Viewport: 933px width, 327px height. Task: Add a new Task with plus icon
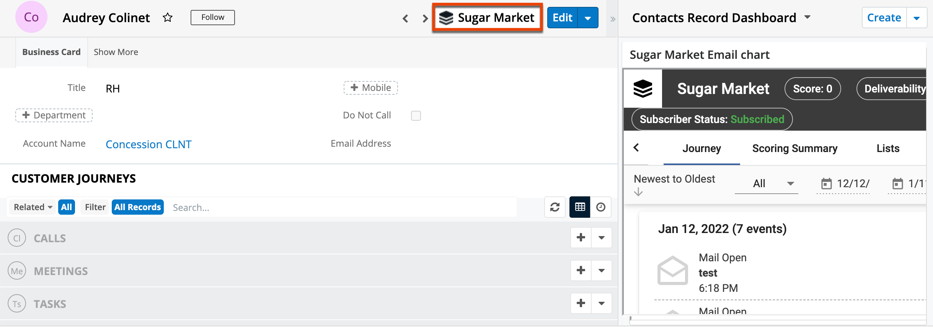tap(581, 303)
